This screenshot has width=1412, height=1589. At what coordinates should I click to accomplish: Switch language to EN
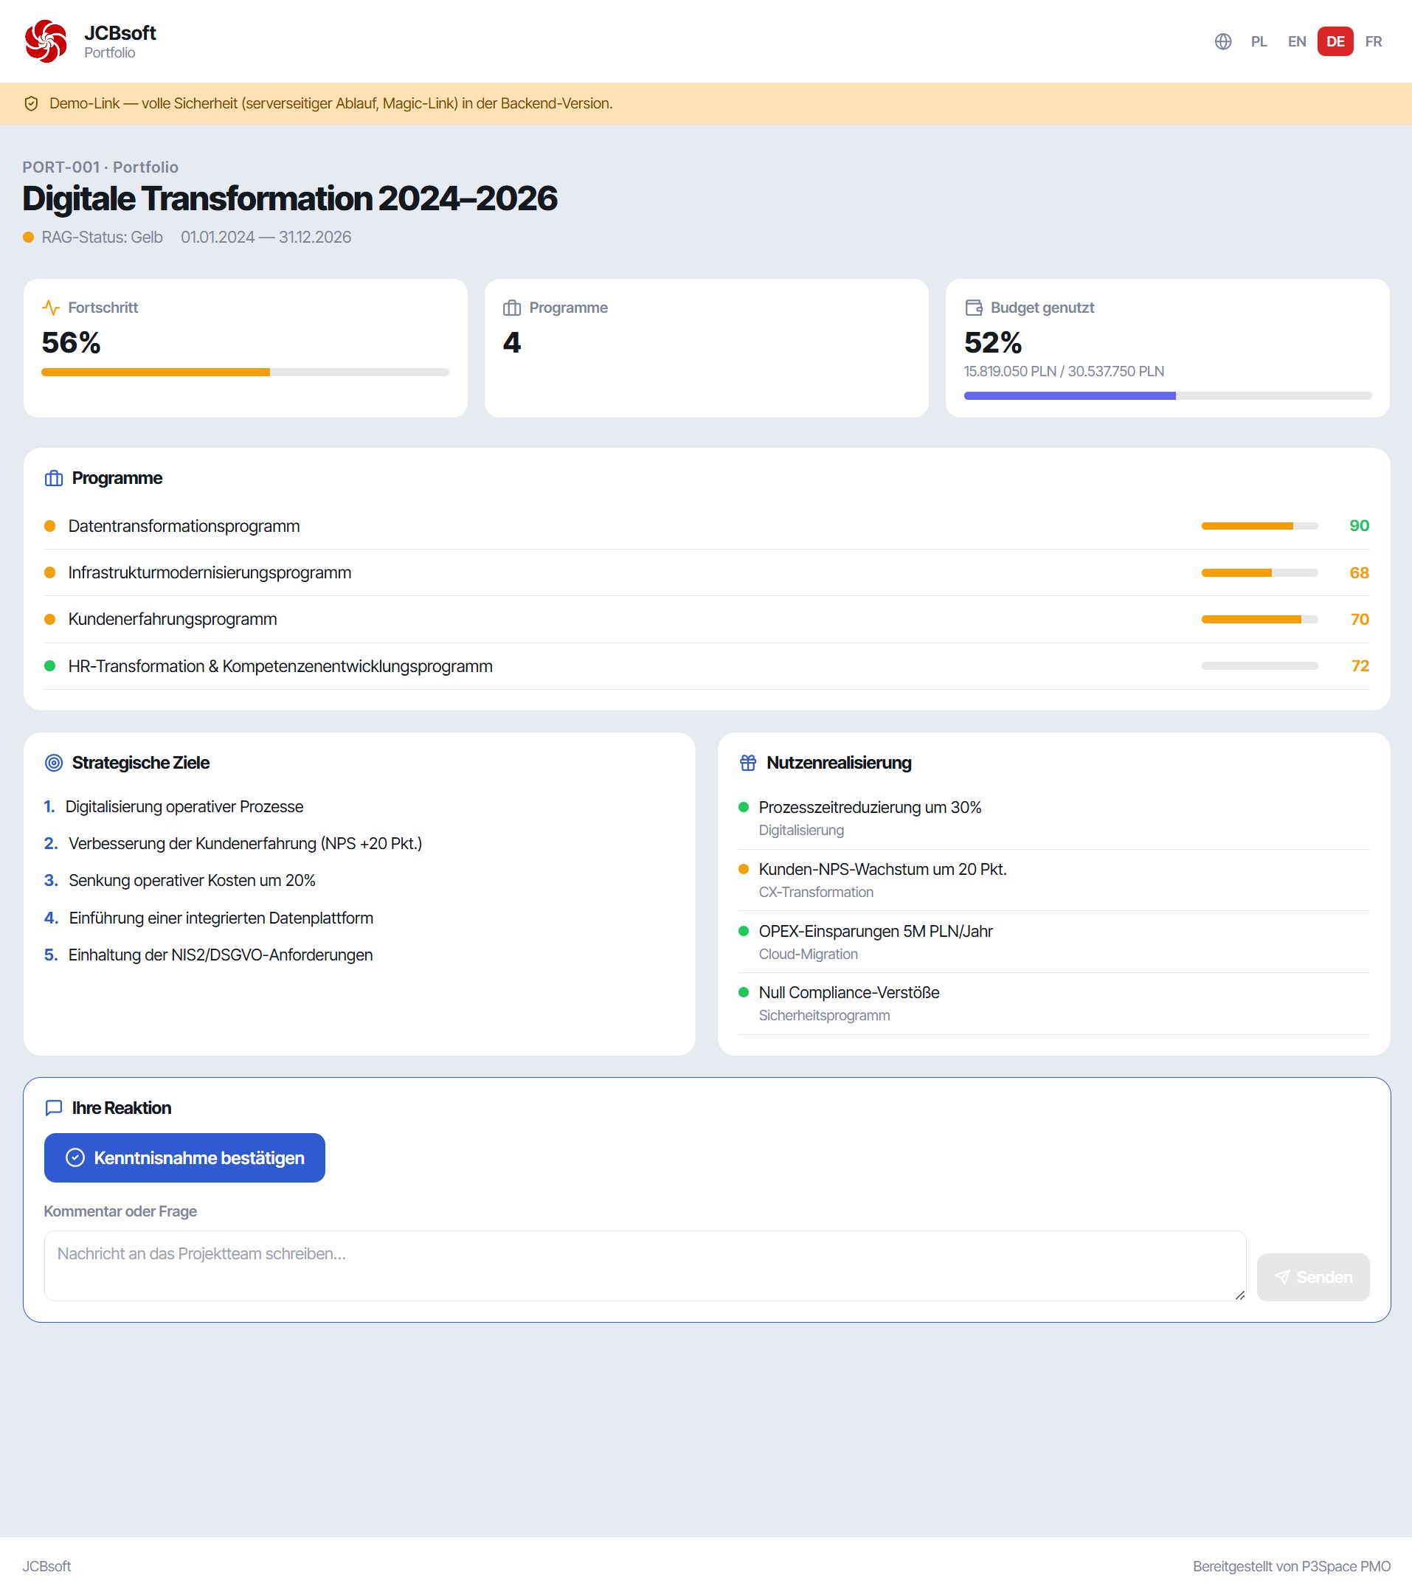click(1296, 42)
